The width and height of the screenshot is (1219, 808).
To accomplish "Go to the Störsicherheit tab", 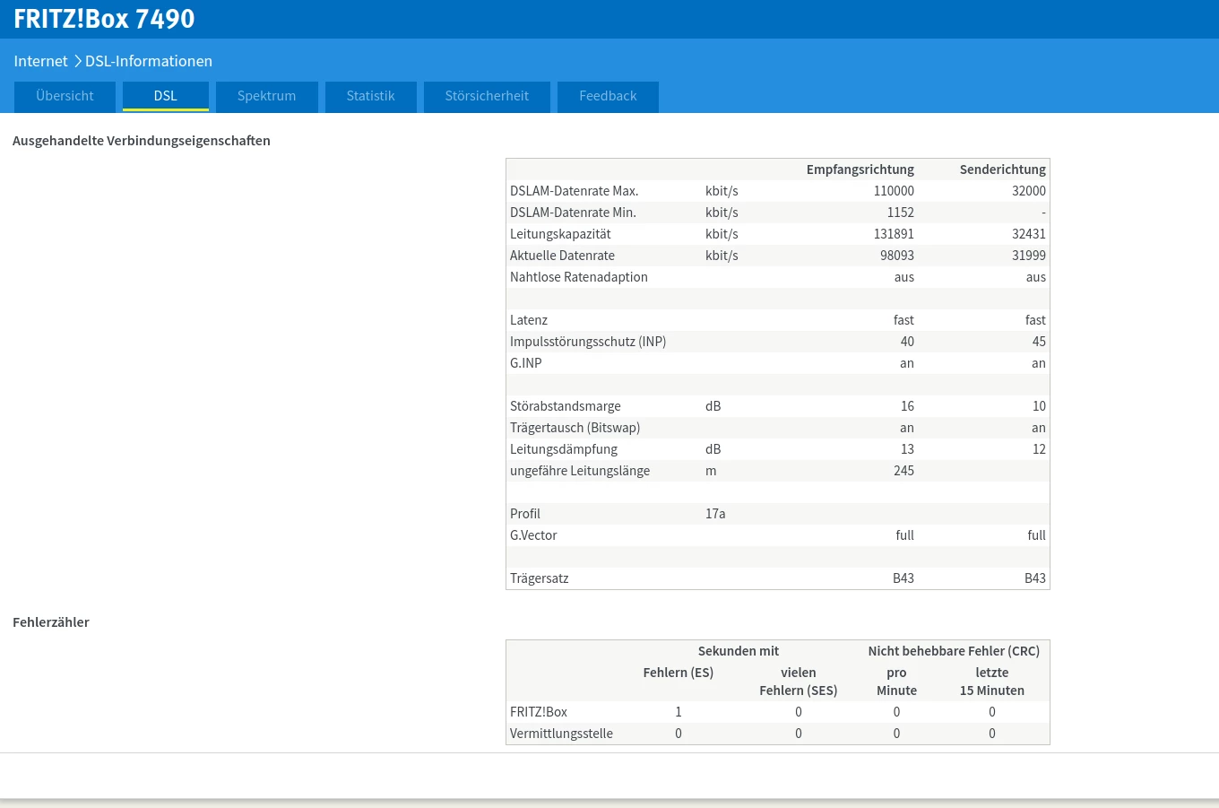I will point(487,96).
